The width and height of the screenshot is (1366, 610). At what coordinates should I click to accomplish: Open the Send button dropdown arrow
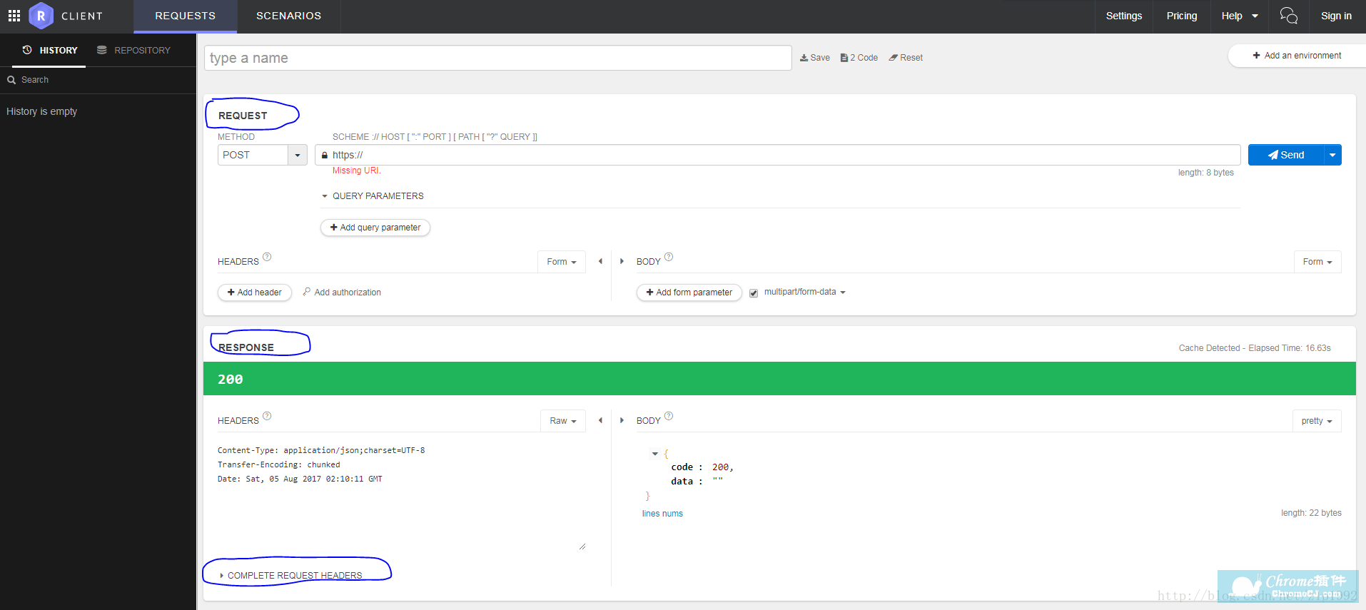pyautogui.click(x=1332, y=155)
